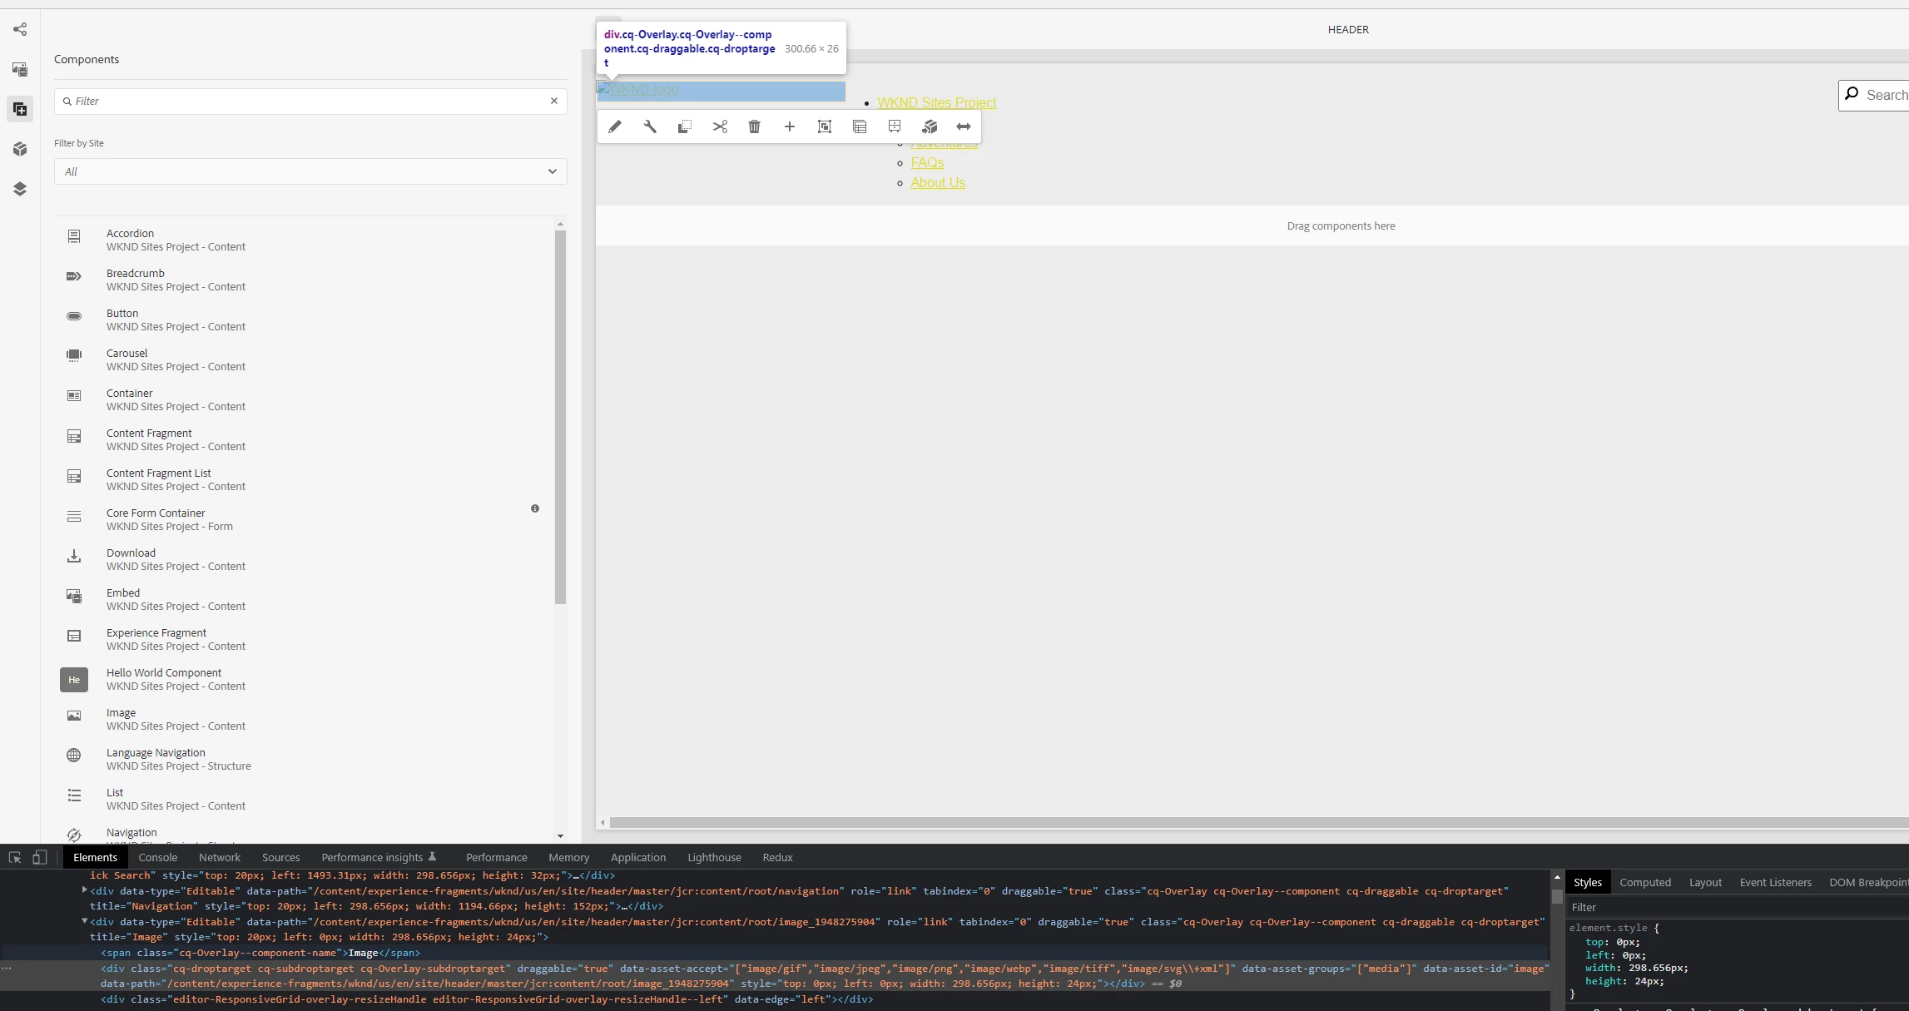
Task: Click the FAQs navigation link
Action: coord(927,163)
